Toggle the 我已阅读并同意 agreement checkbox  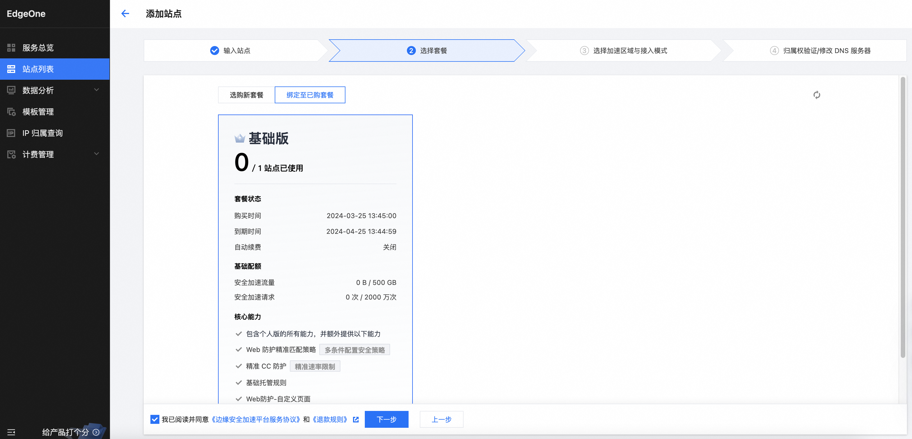[155, 419]
